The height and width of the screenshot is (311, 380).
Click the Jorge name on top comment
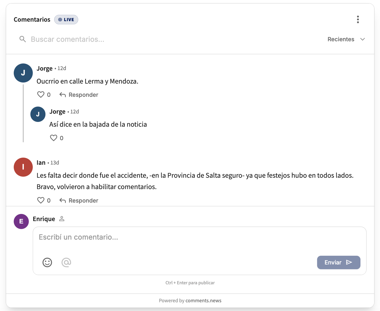(x=45, y=68)
